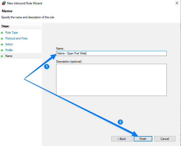Cancel the inbound rule wizard
The image size is (181, 146).
pos(165,139)
